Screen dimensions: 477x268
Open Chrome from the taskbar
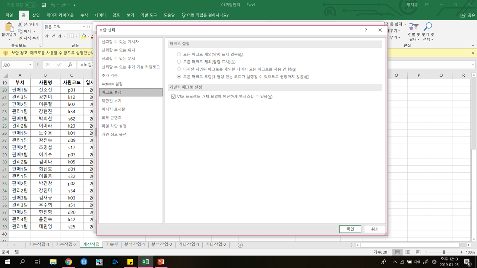coord(68,262)
